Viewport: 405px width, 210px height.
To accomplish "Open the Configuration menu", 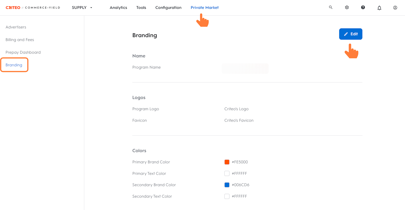I will click(x=168, y=8).
